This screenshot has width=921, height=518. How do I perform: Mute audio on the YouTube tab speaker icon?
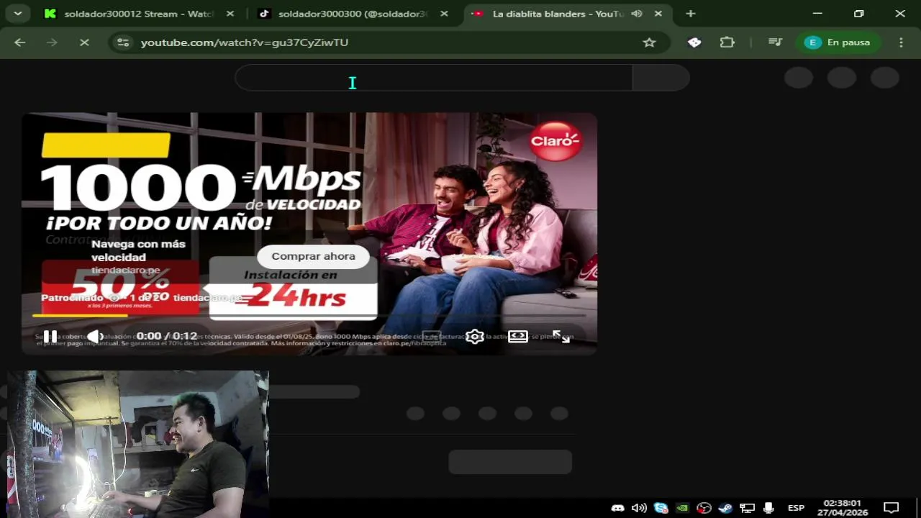(x=638, y=14)
